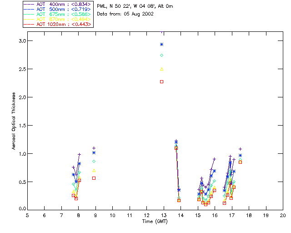Click the 8 x-axis tick label
Image resolution: width=291 pixels, height=233 pixels.
coord(78,215)
